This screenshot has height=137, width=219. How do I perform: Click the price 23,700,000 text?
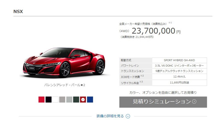coord(153,31)
